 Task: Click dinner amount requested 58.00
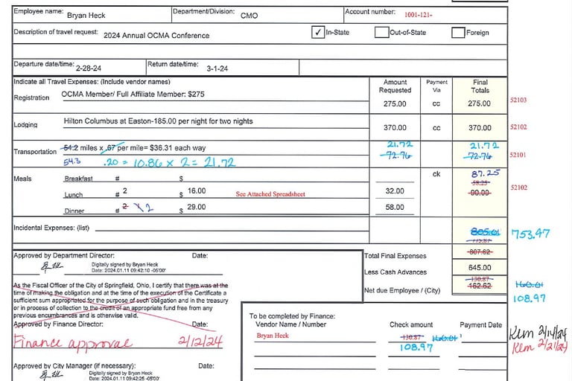[x=395, y=207]
